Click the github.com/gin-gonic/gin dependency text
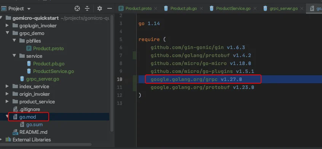The image size is (322, 149). (x=187, y=48)
